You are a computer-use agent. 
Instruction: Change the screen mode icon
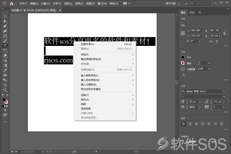5,115
